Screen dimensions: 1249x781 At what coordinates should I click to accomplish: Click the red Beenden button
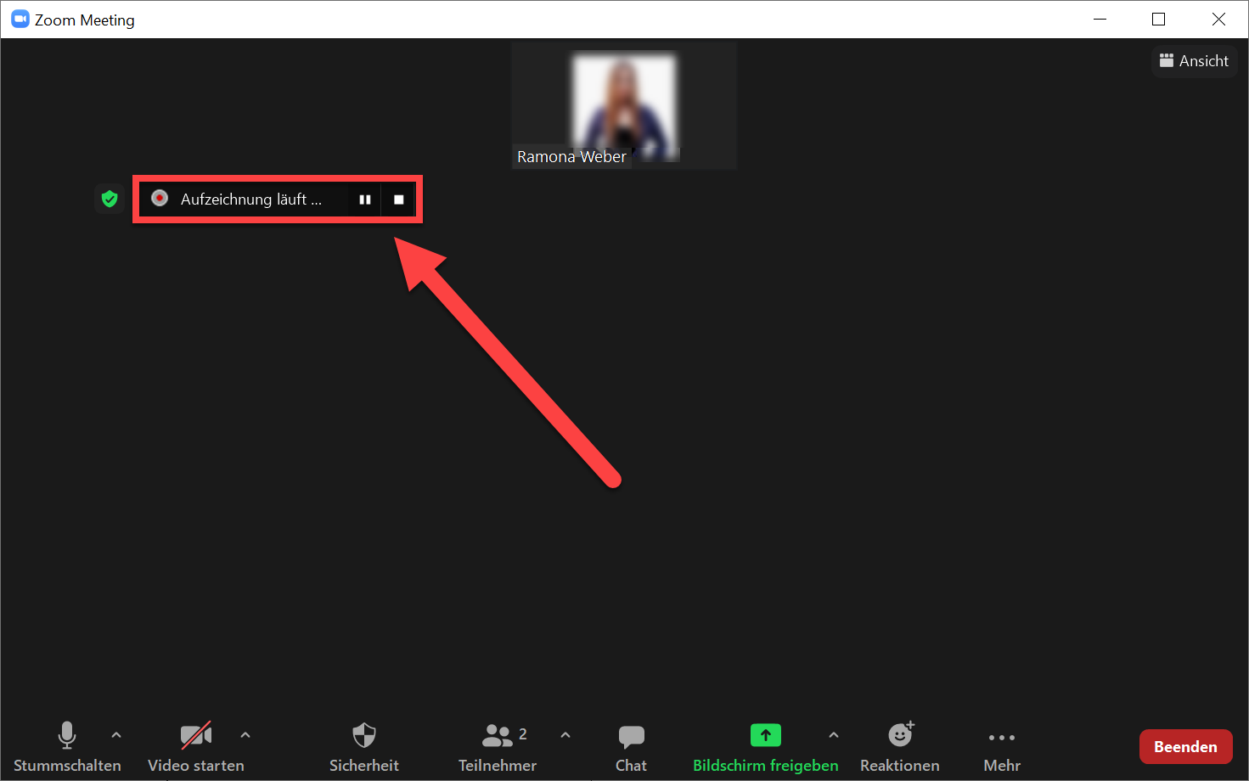(1185, 747)
